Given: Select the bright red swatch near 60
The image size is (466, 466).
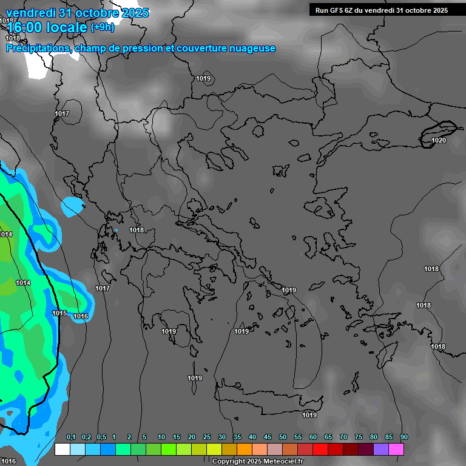Looking at the screenshot, I should tap(320, 450).
